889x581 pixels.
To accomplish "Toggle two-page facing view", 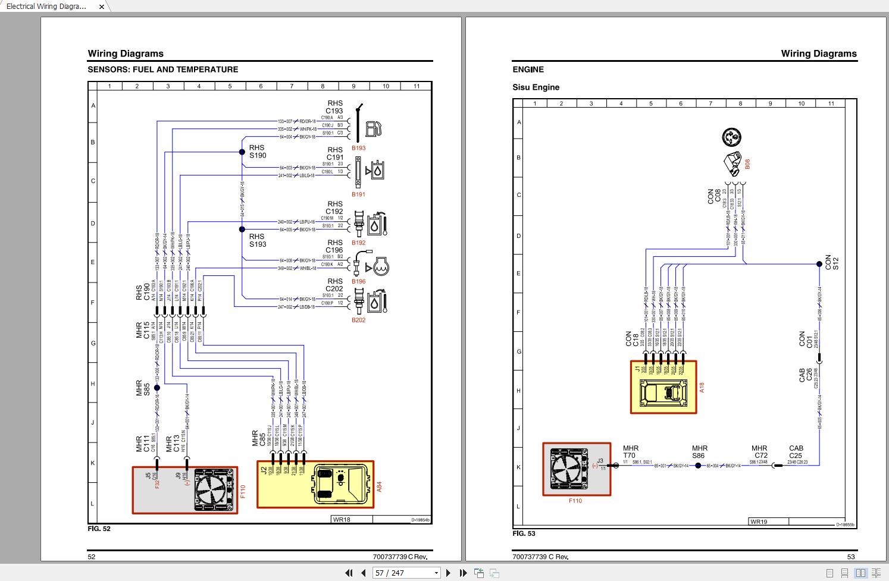I will pos(860,573).
